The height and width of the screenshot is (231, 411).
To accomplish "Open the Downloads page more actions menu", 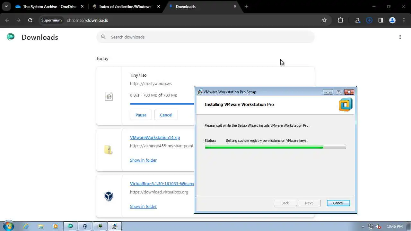I will 400,37.
